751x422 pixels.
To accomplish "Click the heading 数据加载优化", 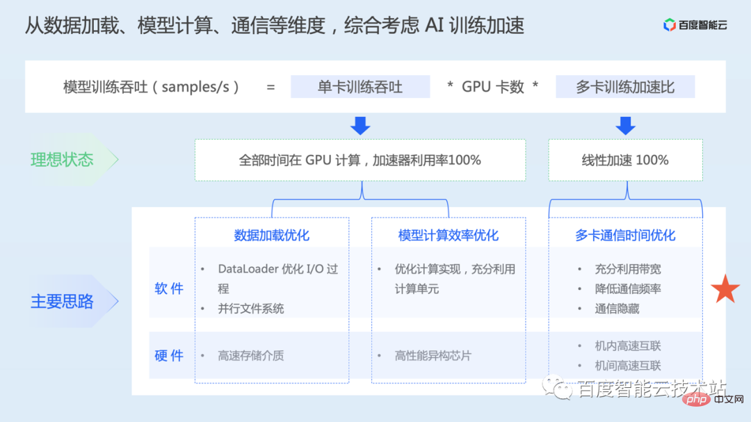I will [272, 235].
